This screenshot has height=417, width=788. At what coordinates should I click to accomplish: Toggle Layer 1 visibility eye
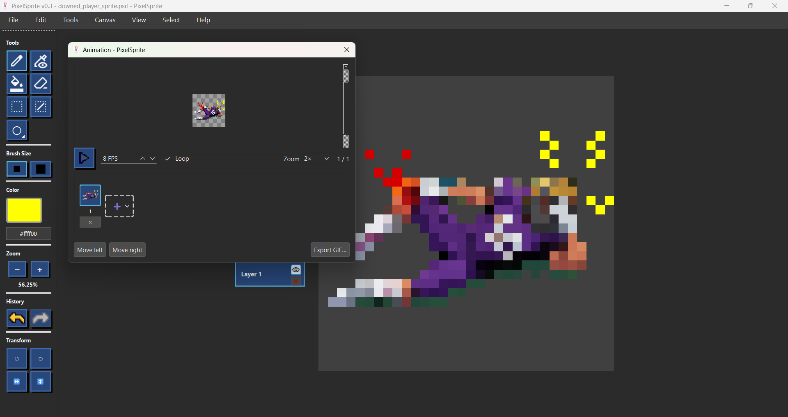click(296, 270)
